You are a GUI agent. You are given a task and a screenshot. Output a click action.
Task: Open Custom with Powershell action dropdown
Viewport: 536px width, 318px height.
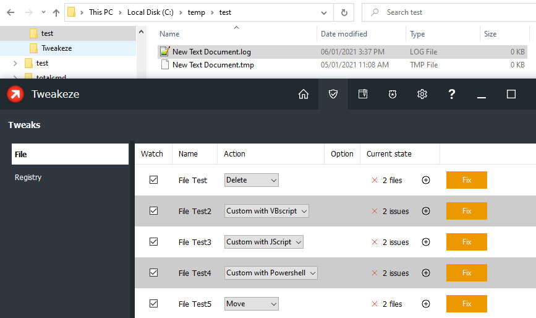click(271, 273)
